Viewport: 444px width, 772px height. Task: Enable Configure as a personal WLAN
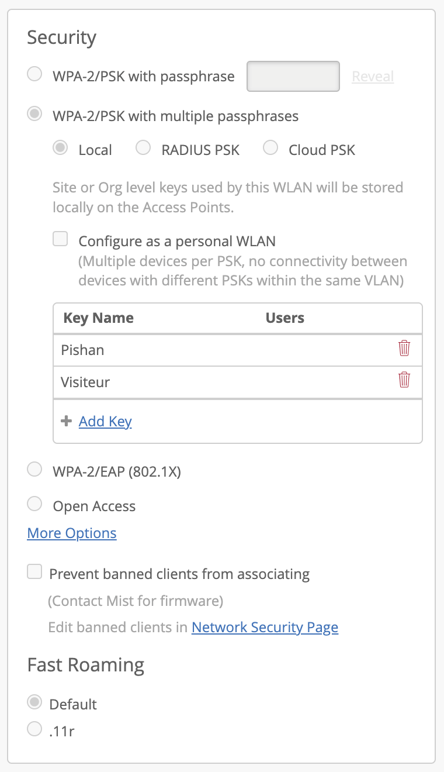tap(61, 239)
